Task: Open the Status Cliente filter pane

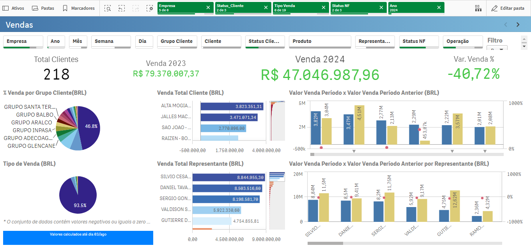Action: click(x=265, y=41)
